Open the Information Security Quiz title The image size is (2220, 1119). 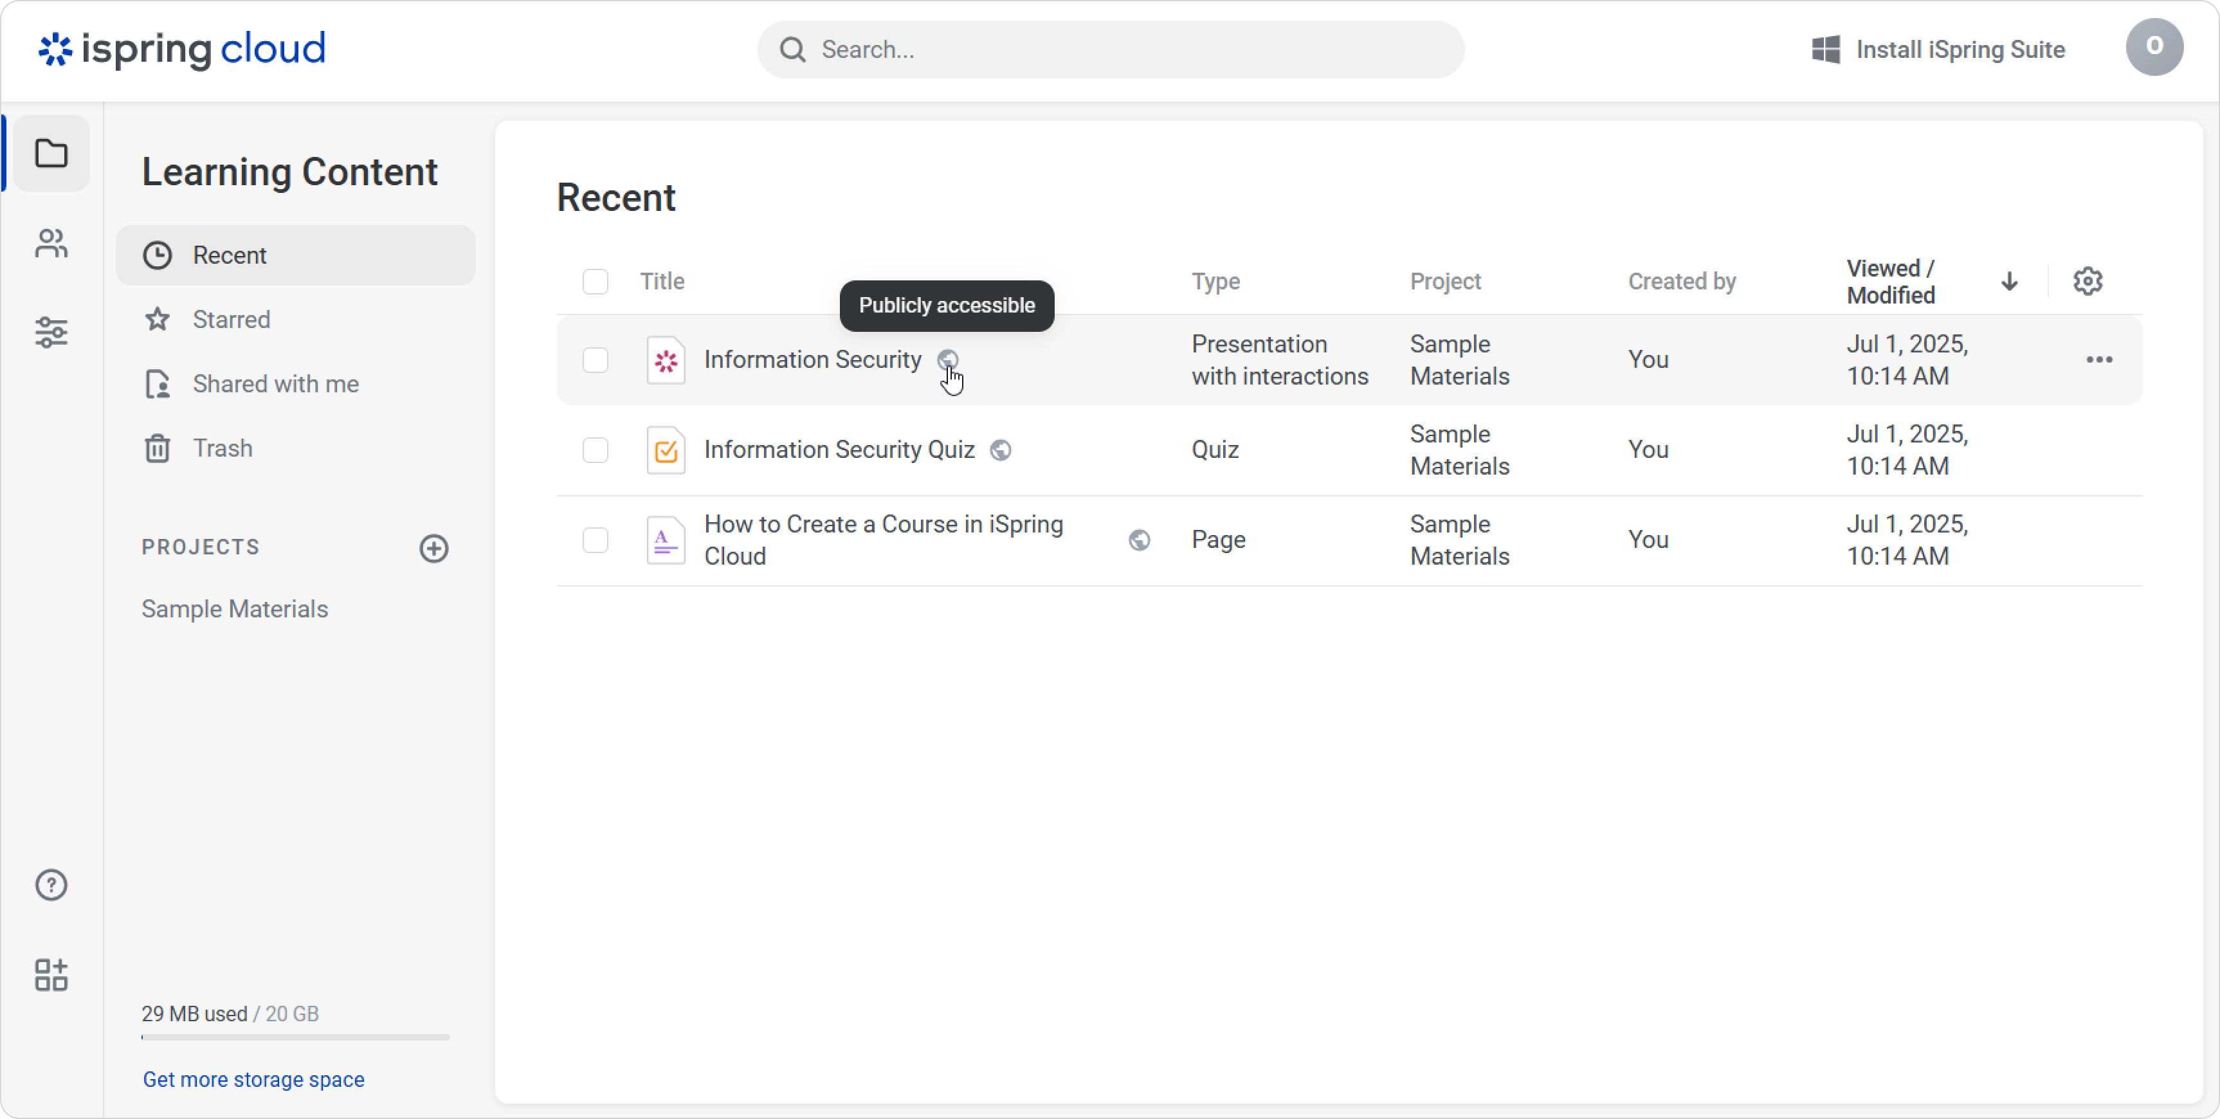839,450
